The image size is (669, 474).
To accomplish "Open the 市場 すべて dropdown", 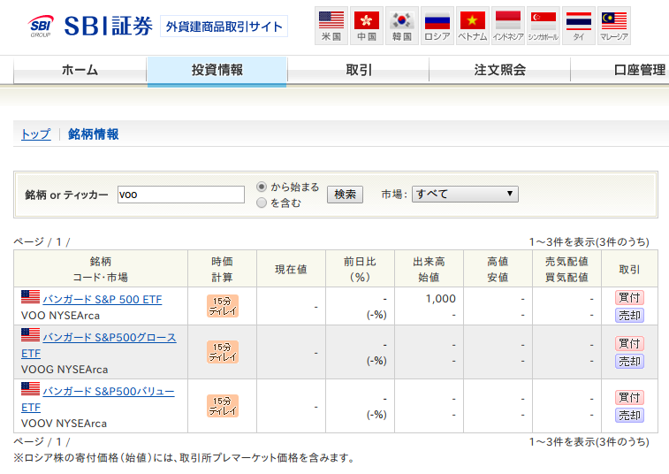I will coord(465,194).
